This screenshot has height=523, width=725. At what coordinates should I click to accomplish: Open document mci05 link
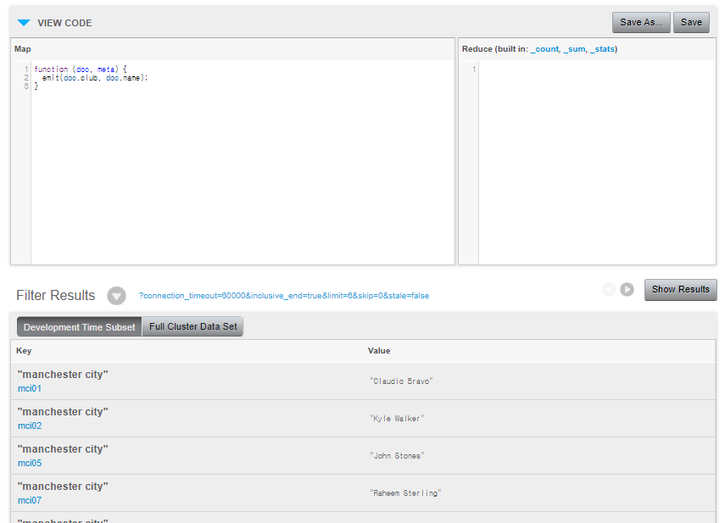point(30,463)
